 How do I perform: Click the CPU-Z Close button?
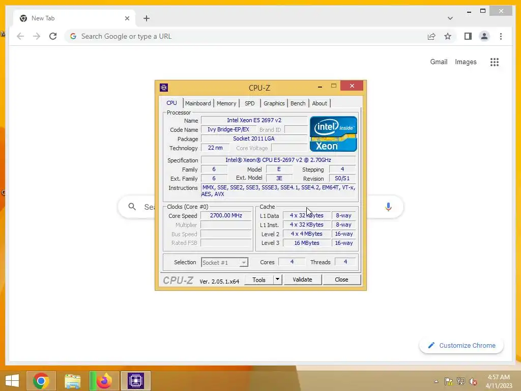(341, 280)
